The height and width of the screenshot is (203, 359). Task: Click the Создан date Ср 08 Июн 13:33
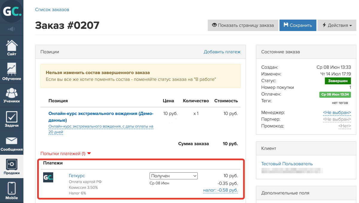pyautogui.click(x=334, y=67)
